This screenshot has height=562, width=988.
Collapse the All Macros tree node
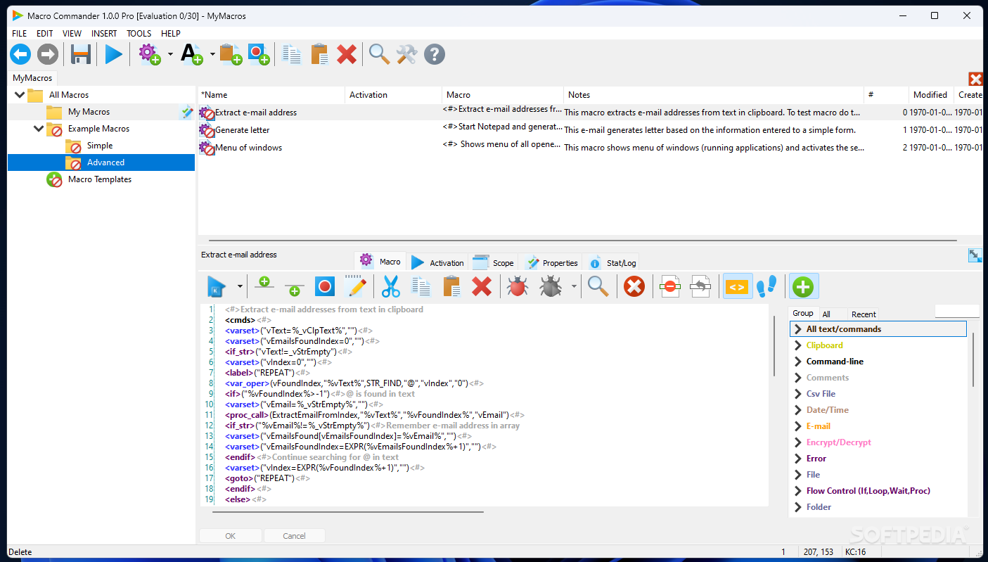(x=20, y=95)
